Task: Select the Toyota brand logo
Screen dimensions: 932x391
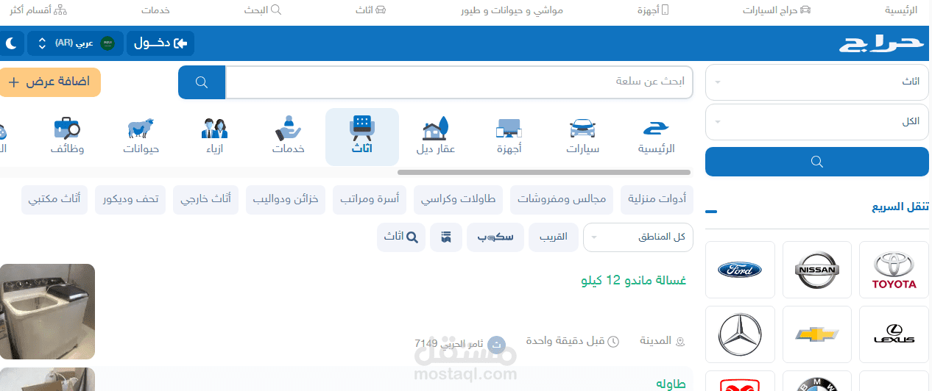Action: pos(894,270)
